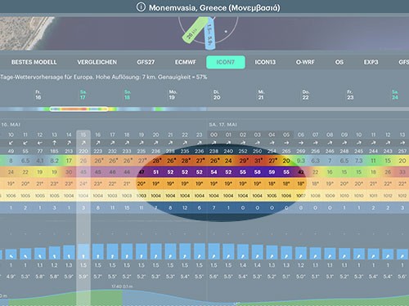Open the VERGLEICHEN tab
Screen dimensions: 409x306
point(97,62)
